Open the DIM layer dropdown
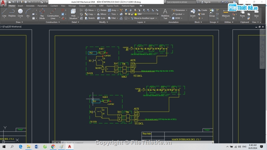The width and height of the screenshot is (267, 150). tap(157, 14)
